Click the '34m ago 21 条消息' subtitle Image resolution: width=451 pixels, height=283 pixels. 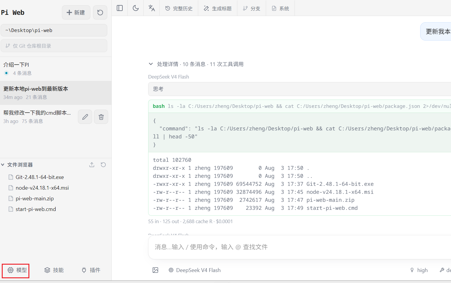pos(25,97)
